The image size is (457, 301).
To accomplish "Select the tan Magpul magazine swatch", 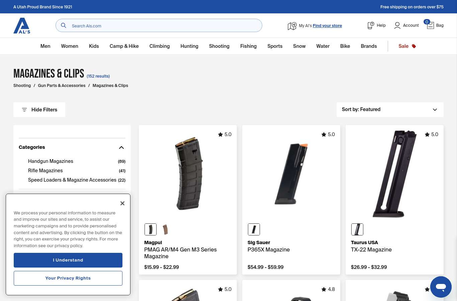I will point(165,229).
